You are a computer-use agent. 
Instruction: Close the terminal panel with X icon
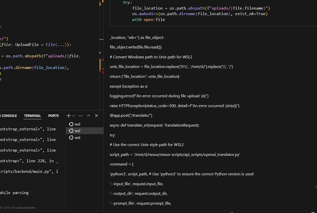(x=96, y=116)
